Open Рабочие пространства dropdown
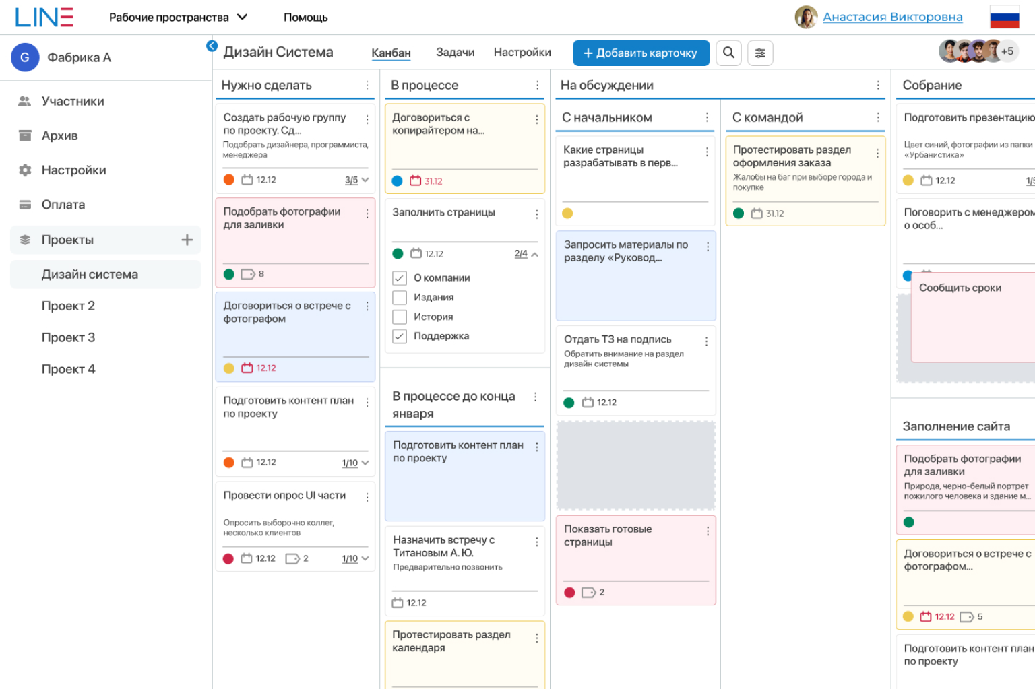 178,18
